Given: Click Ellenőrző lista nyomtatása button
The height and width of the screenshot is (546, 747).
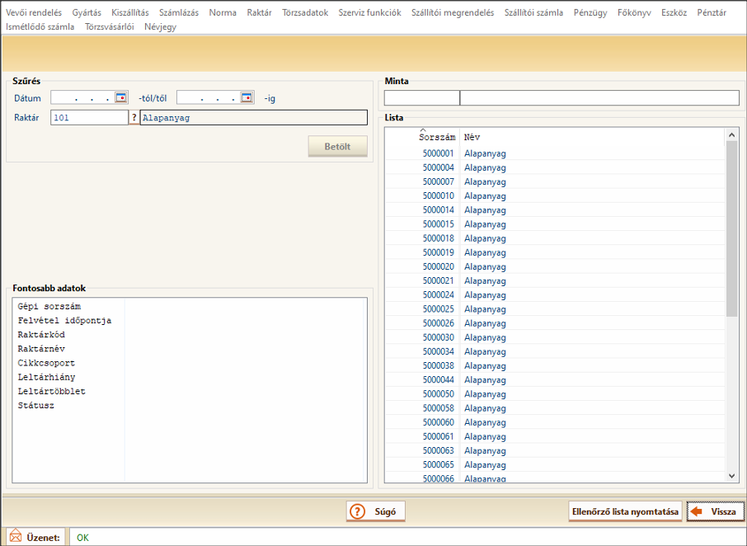Looking at the screenshot, I should [625, 511].
